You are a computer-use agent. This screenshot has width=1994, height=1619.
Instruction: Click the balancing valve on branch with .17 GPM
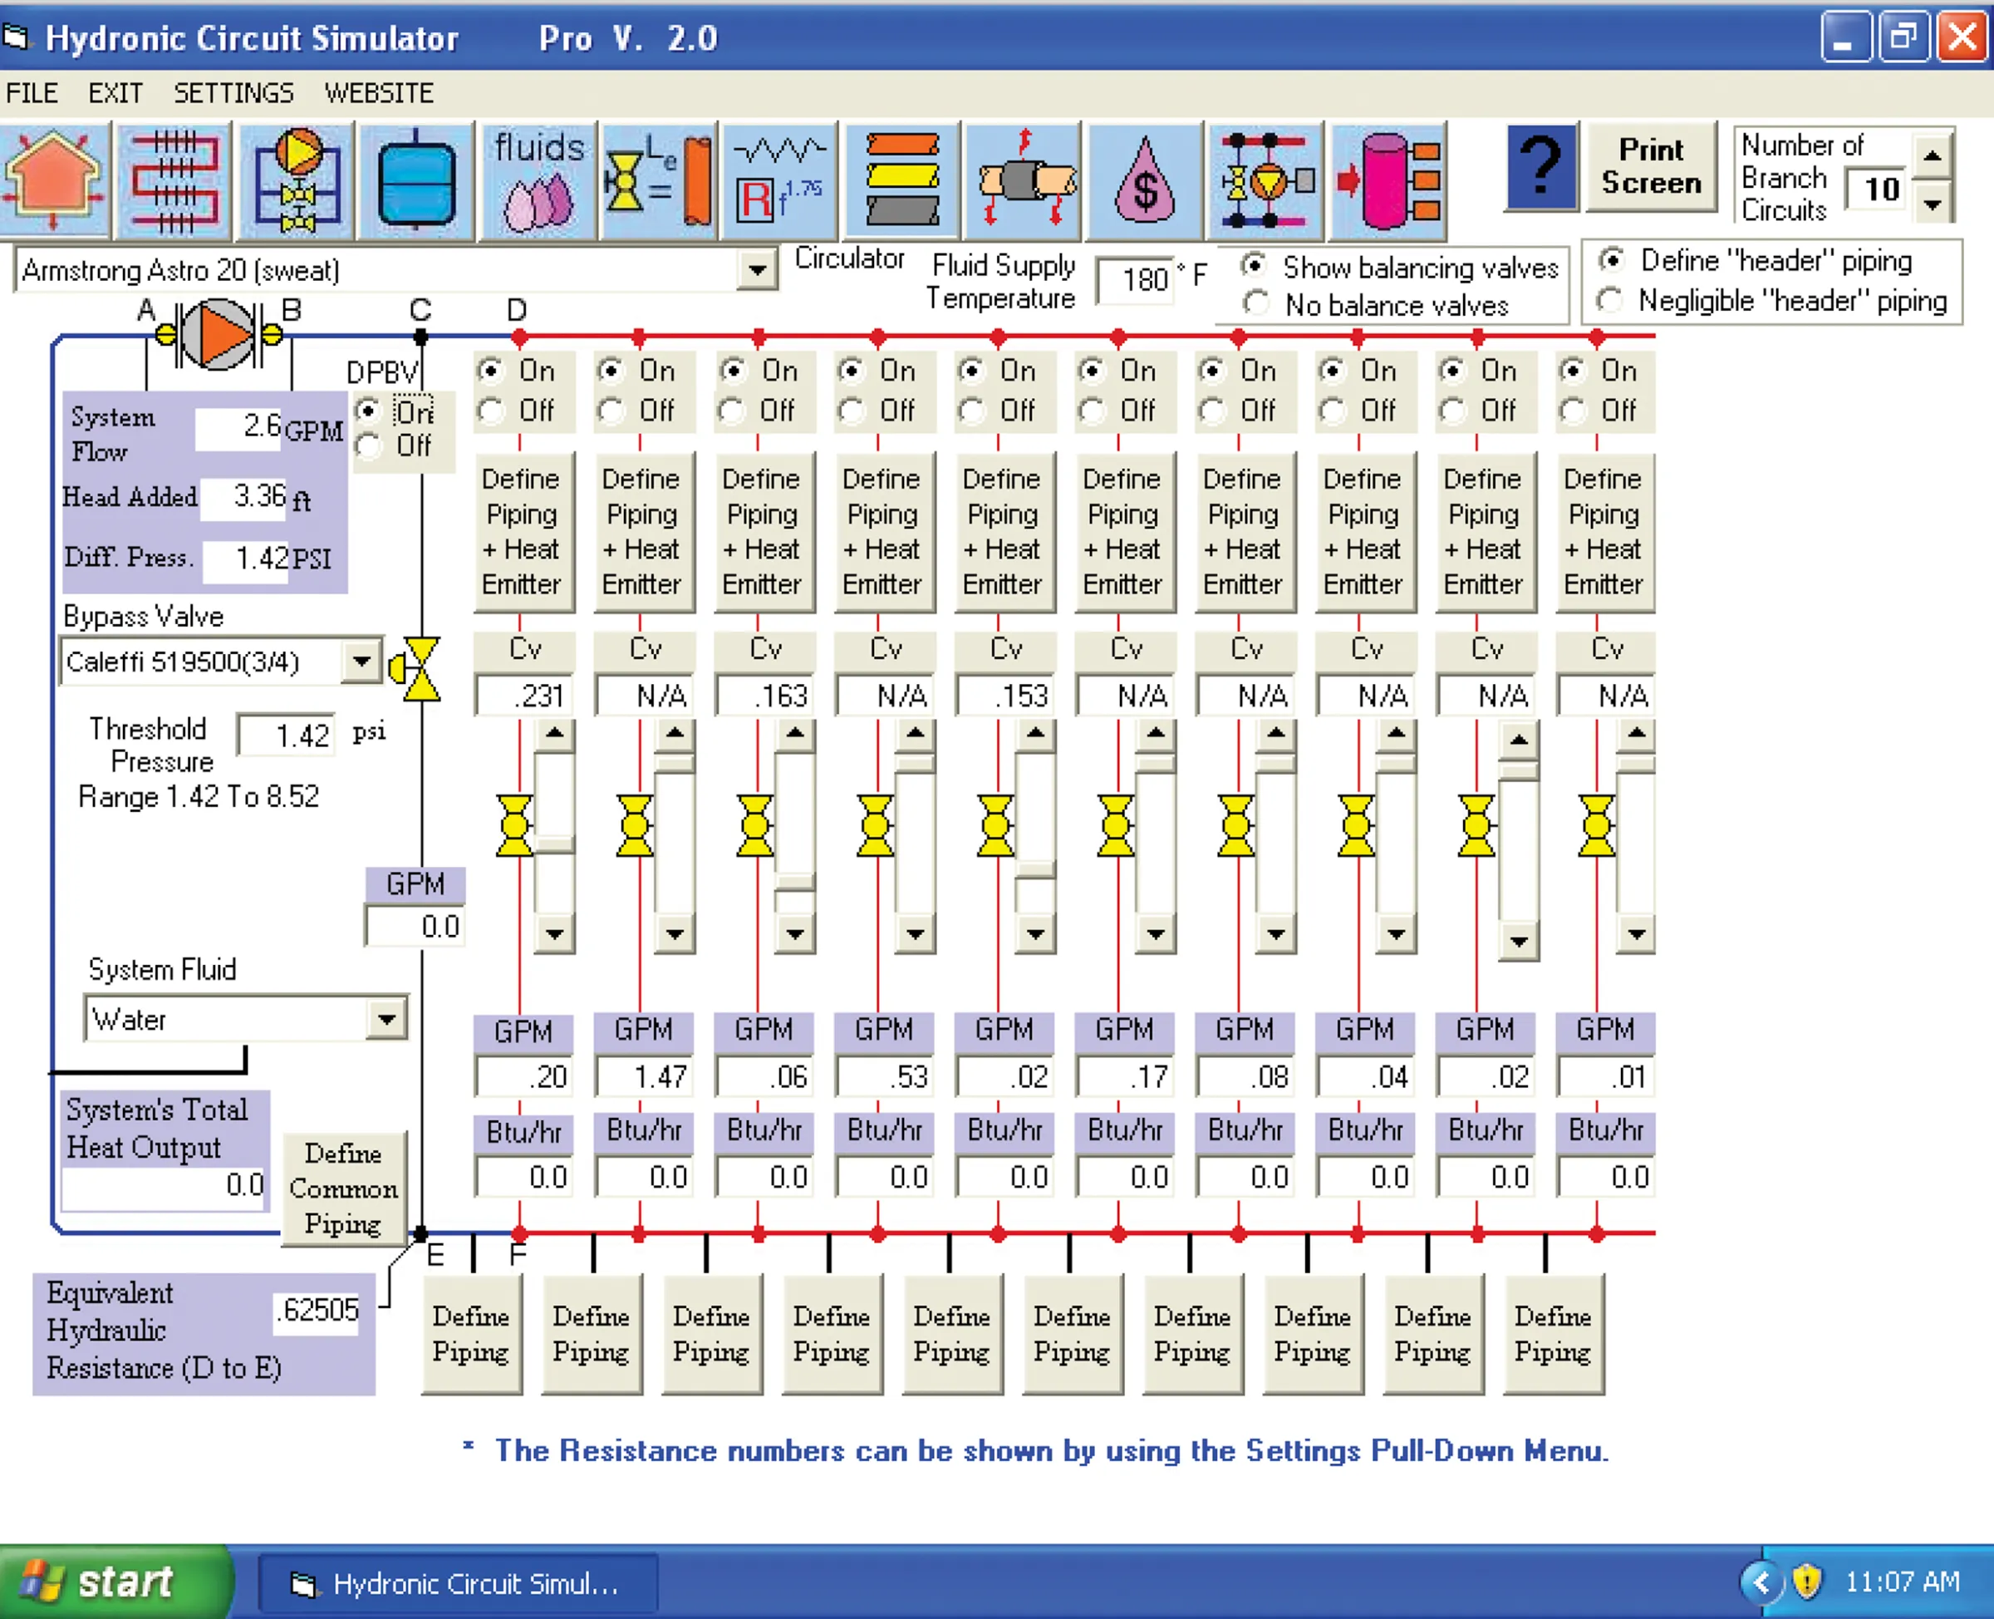point(1116,825)
